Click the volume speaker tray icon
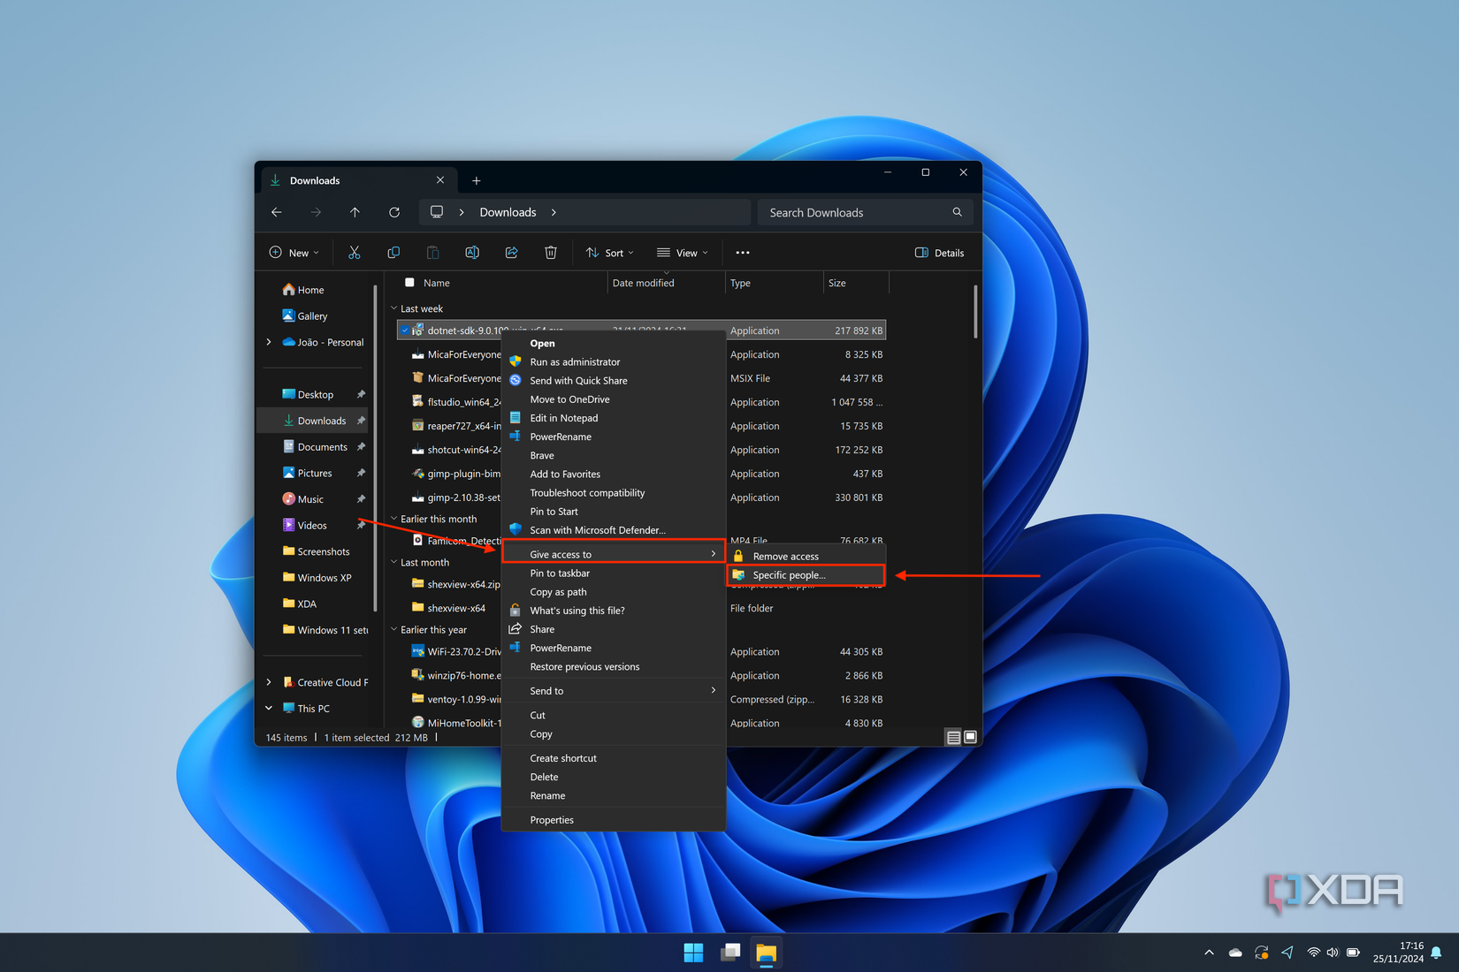This screenshot has width=1459, height=972. [x=1333, y=953]
